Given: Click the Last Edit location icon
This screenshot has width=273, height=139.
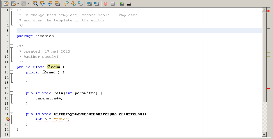Looking at the screenshot, I should coord(6,4).
